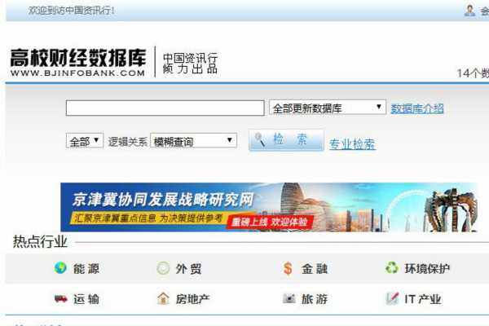Open the IT产业 industry link
This screenshot has width=489, height=326.
423,299
